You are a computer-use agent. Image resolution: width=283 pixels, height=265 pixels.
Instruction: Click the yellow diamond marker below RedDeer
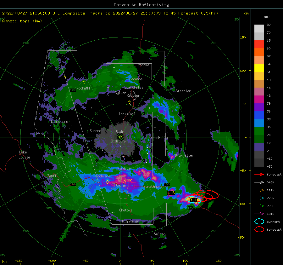[130, 102]
